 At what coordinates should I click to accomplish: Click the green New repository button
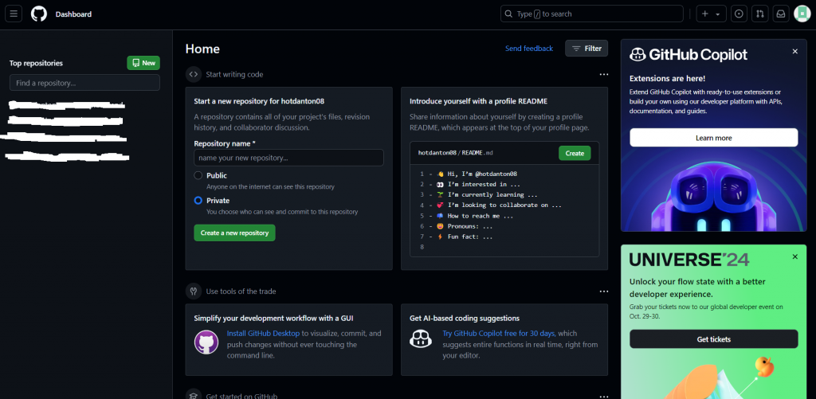[x=143, y=63]
